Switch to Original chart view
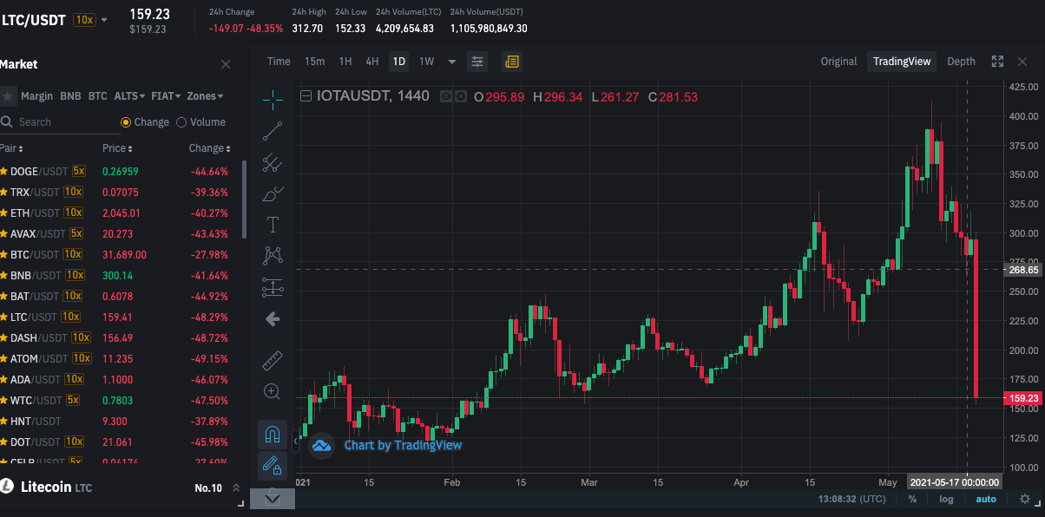 coord(839,62)
